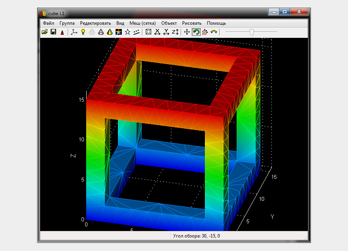Click the open file folder icon

pos(44,32)
